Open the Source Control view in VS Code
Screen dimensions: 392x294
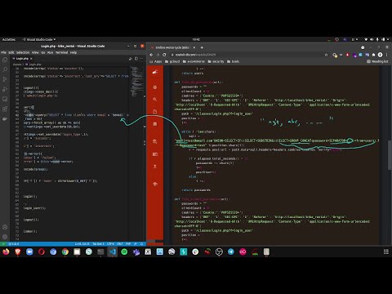pos(5,79)
